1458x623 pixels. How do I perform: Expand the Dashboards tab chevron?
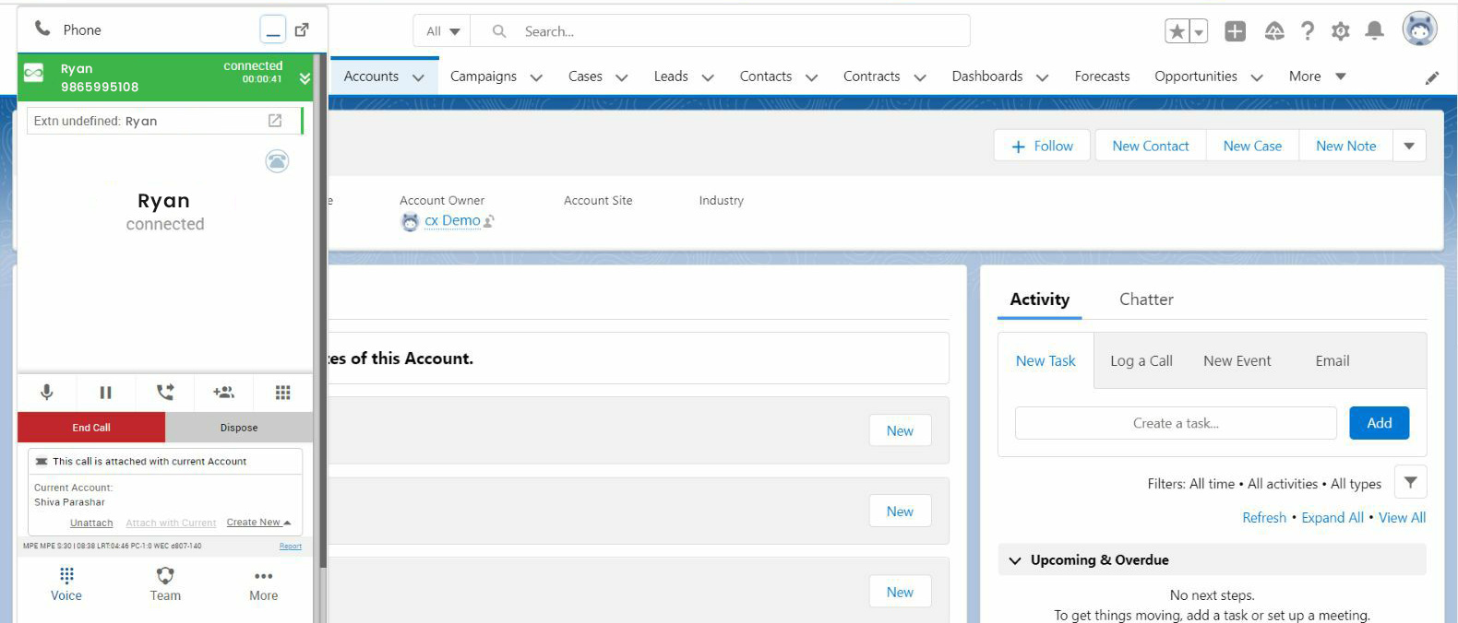point(1043,77)
